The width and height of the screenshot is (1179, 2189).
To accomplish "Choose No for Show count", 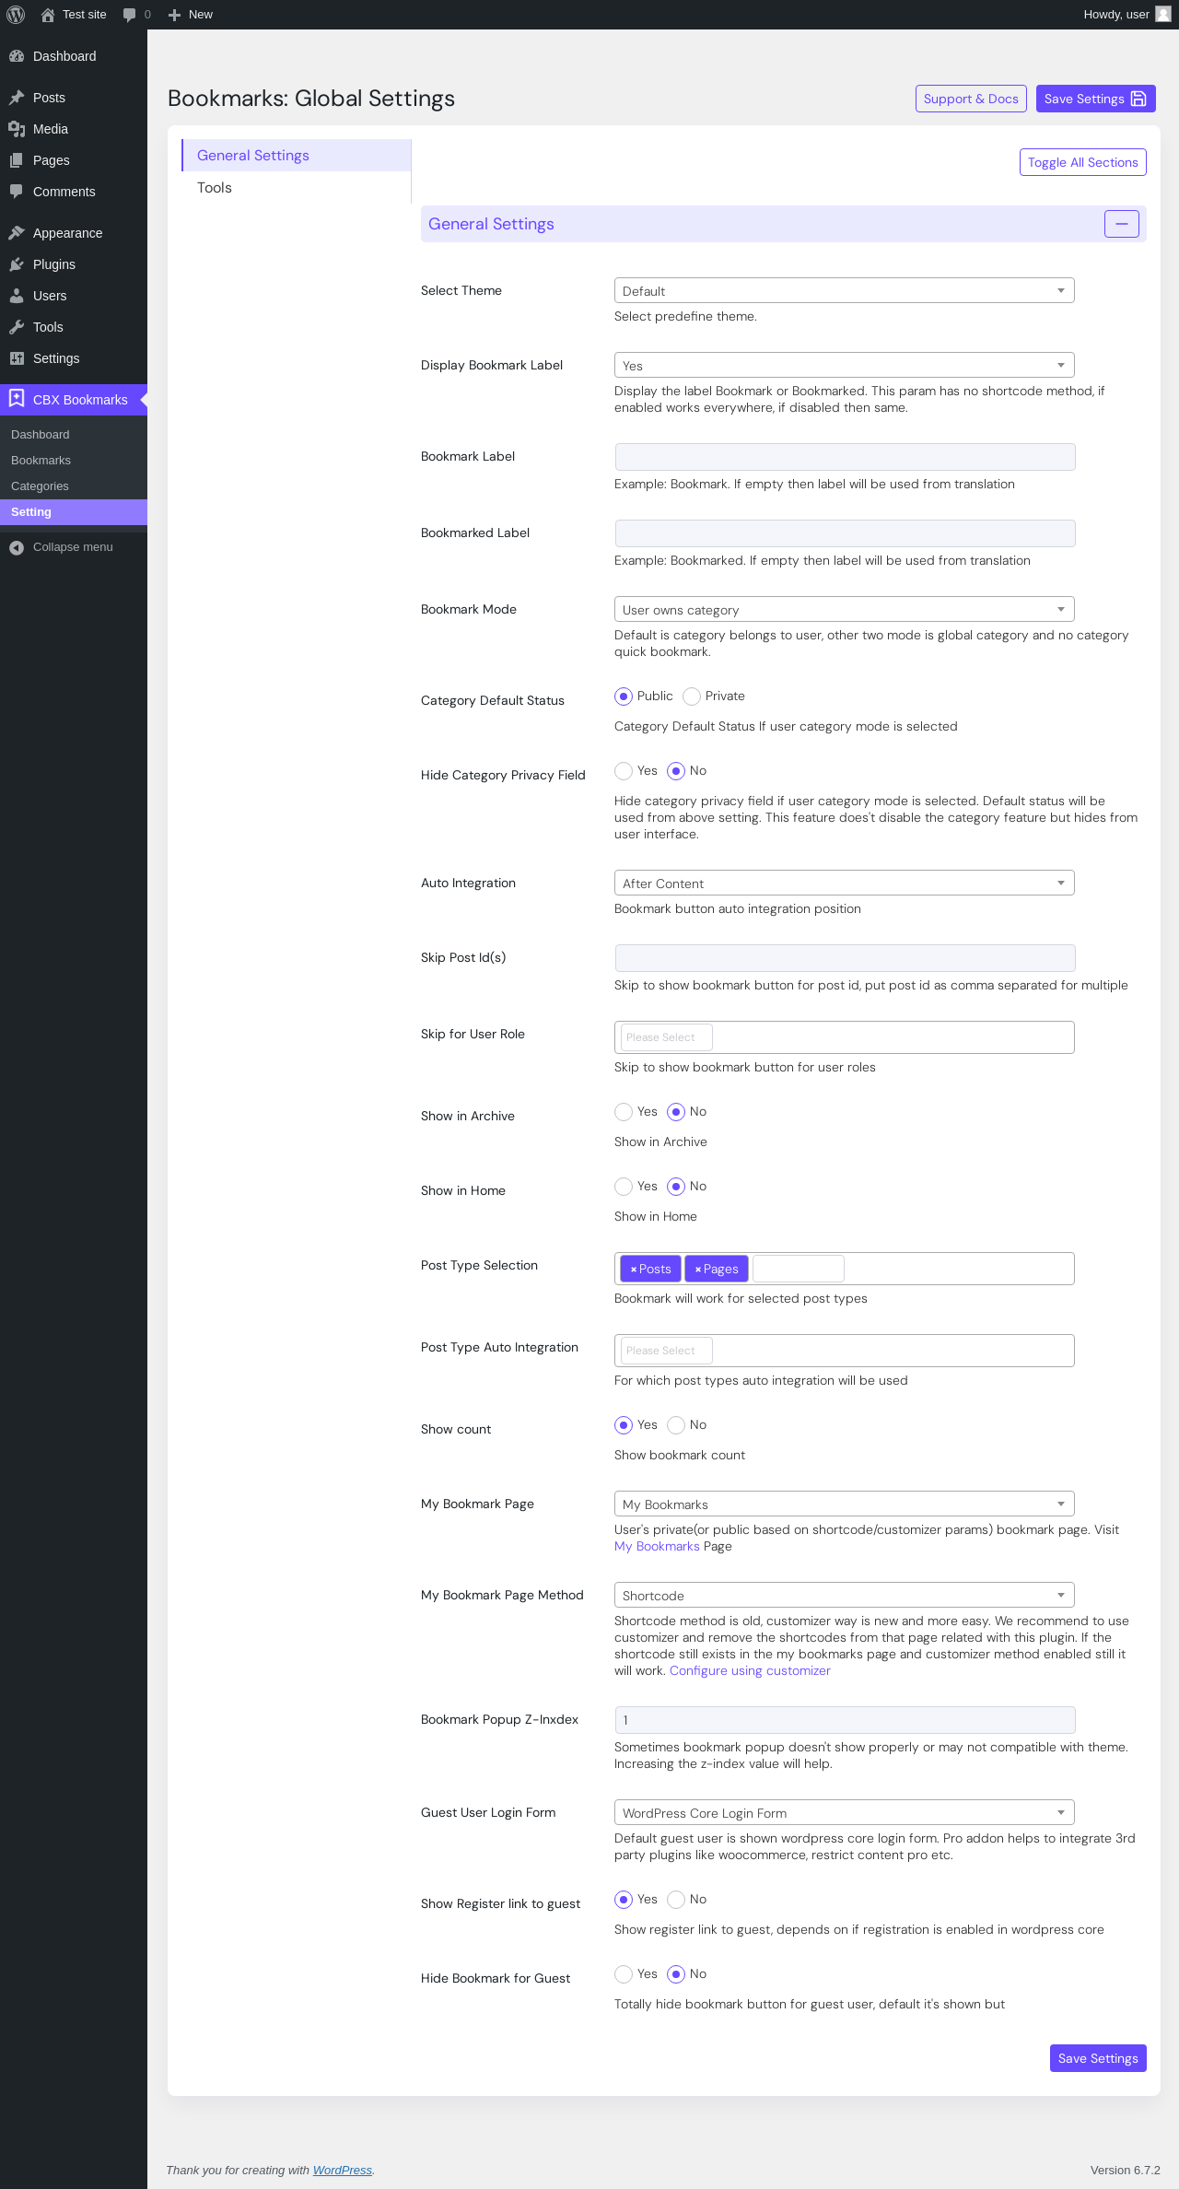I will (x=676, y=1425).
